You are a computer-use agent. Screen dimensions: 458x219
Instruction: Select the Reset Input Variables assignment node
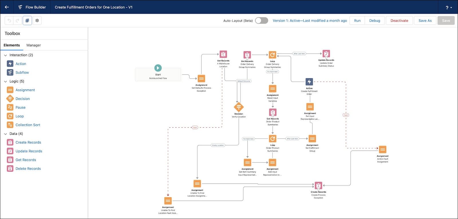[273, 88]
